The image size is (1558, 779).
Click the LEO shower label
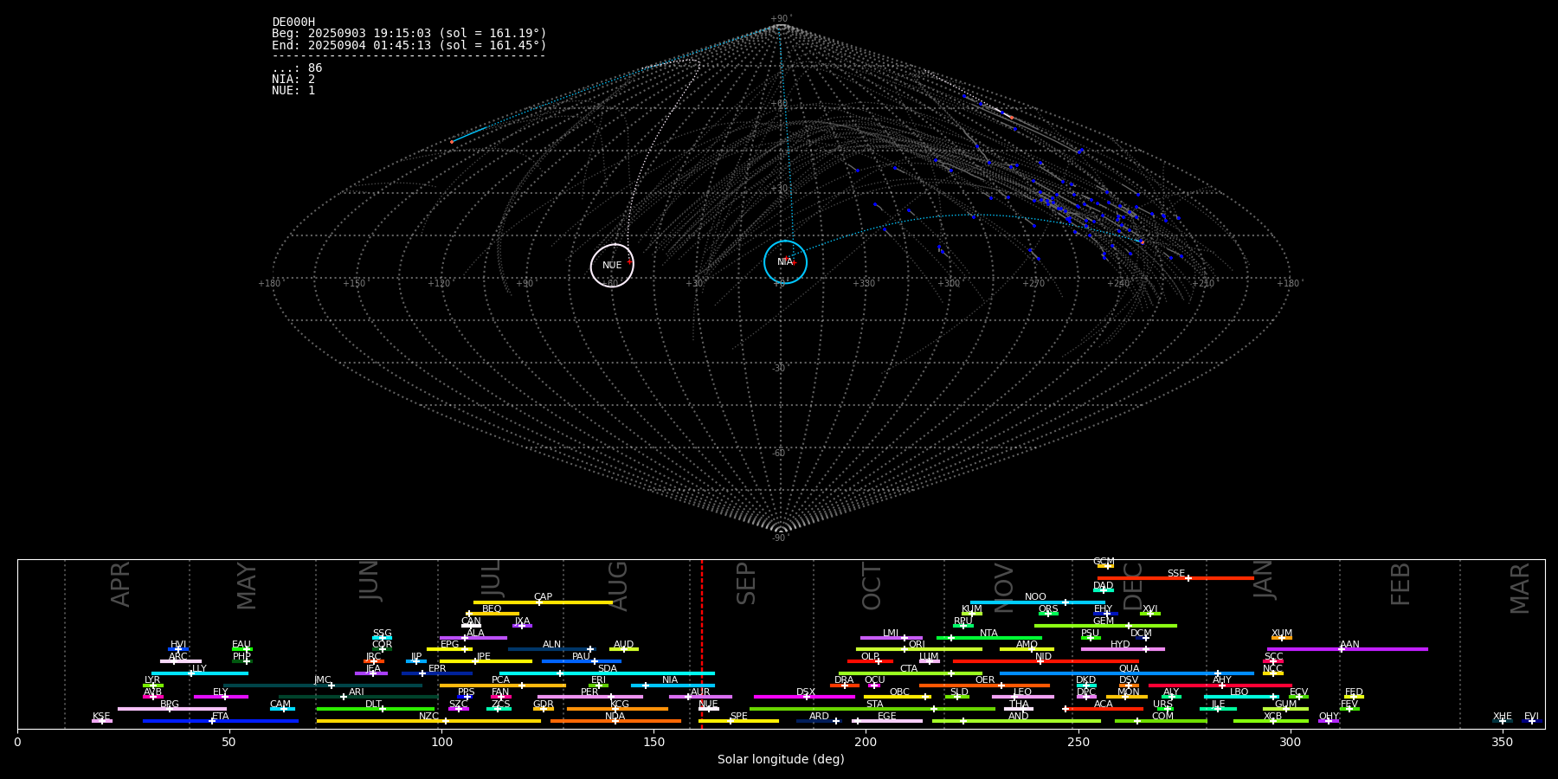click(1022, 692)
